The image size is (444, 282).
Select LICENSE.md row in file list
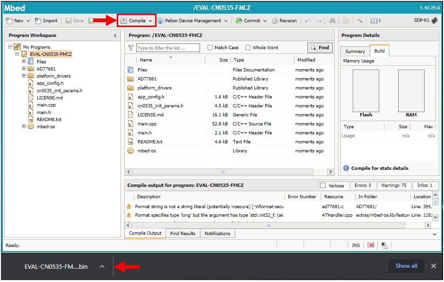click(229, 115)
